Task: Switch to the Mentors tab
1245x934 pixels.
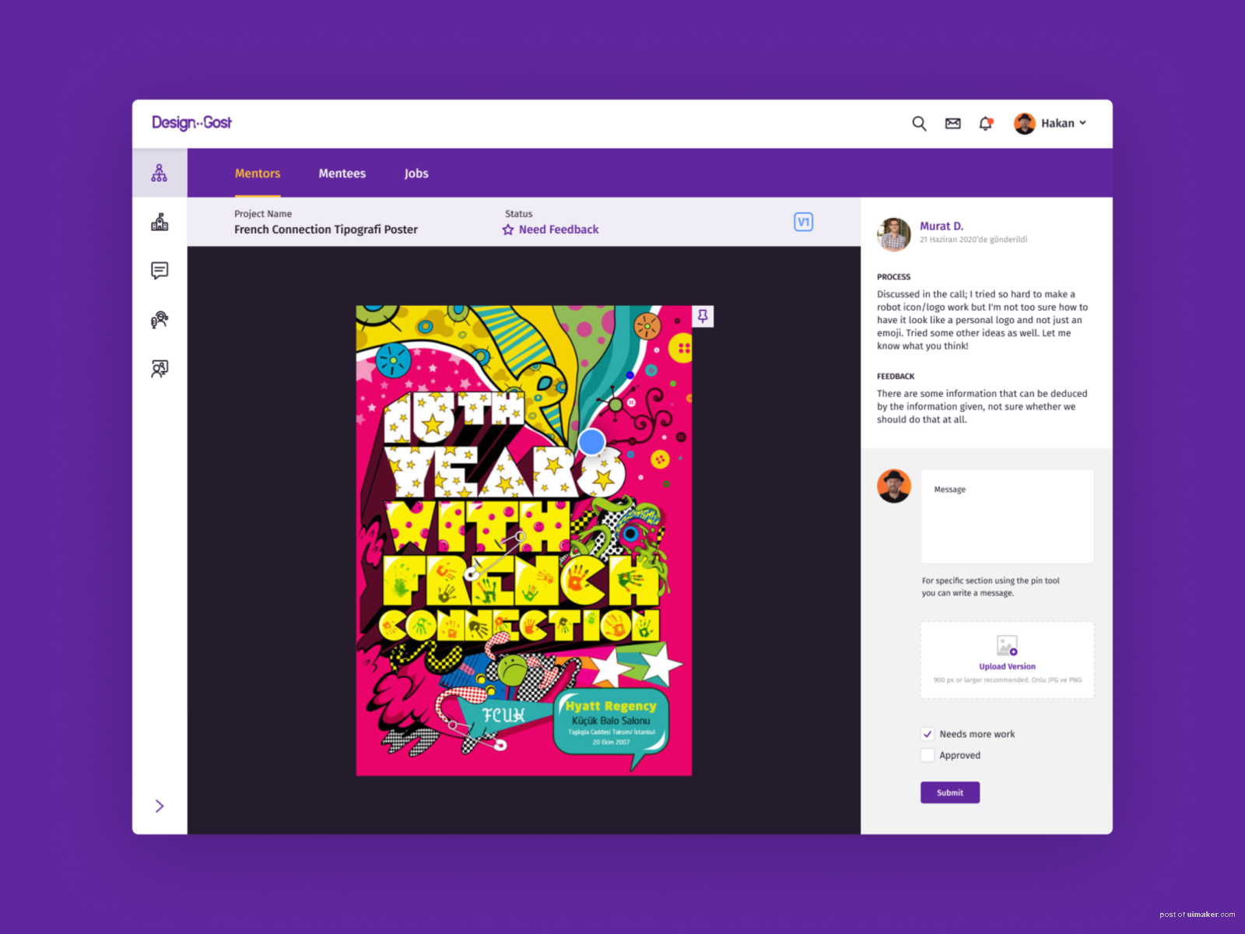Action: pyautogui.click(x=258, y=174)
